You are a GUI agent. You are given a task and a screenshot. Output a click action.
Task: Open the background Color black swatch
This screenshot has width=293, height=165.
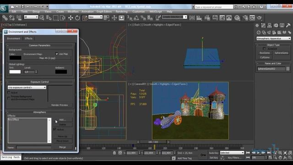[15, 58]
